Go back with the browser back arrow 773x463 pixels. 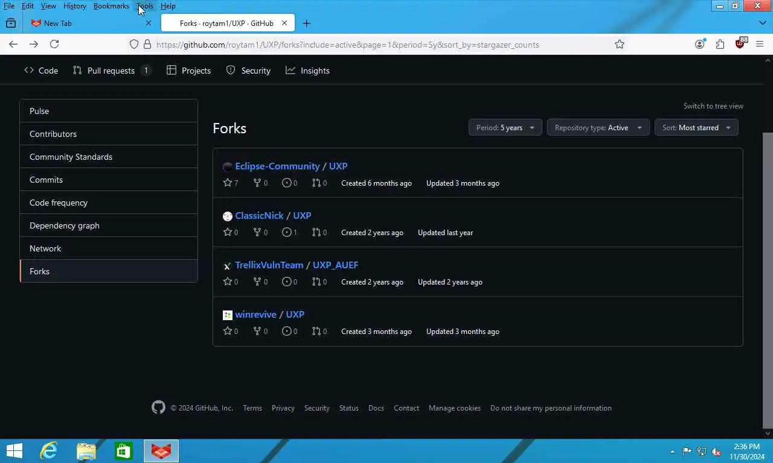[x=13, y=44]
